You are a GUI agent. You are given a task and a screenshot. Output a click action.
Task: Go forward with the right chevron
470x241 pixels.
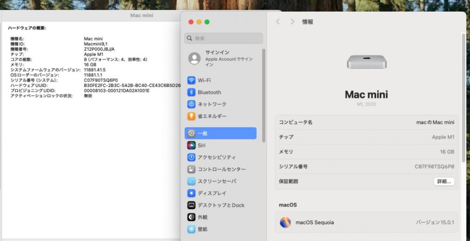coord(292,22)
